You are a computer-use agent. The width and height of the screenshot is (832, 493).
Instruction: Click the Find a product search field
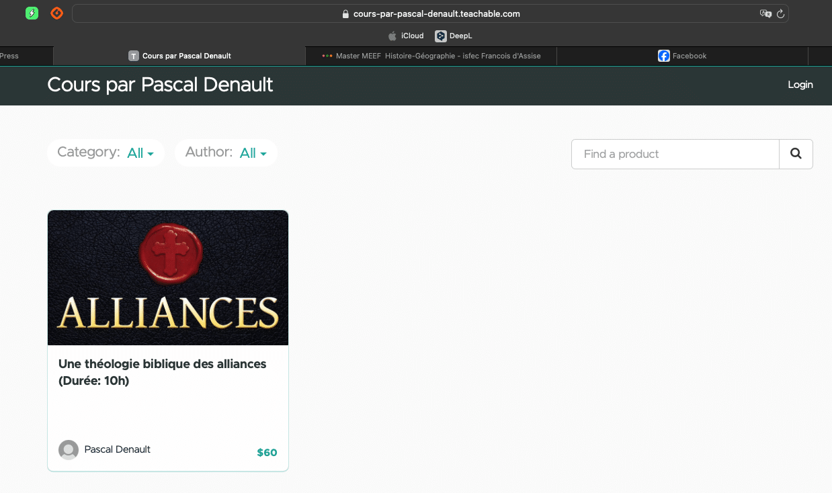coord(675,154)
